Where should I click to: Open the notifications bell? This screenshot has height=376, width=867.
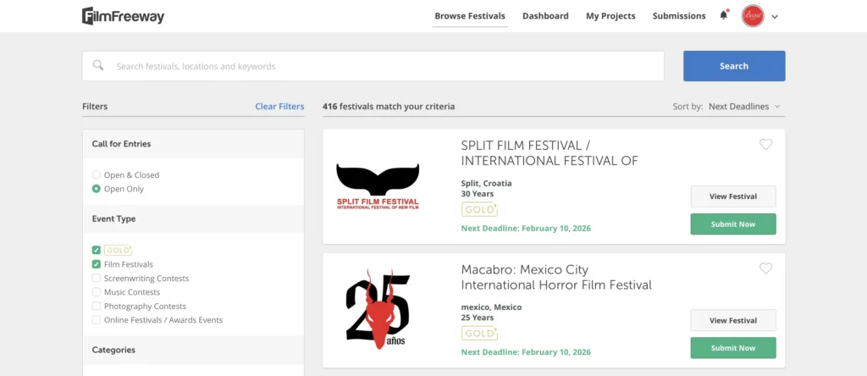pyautogui.click(x=724, y=15)
